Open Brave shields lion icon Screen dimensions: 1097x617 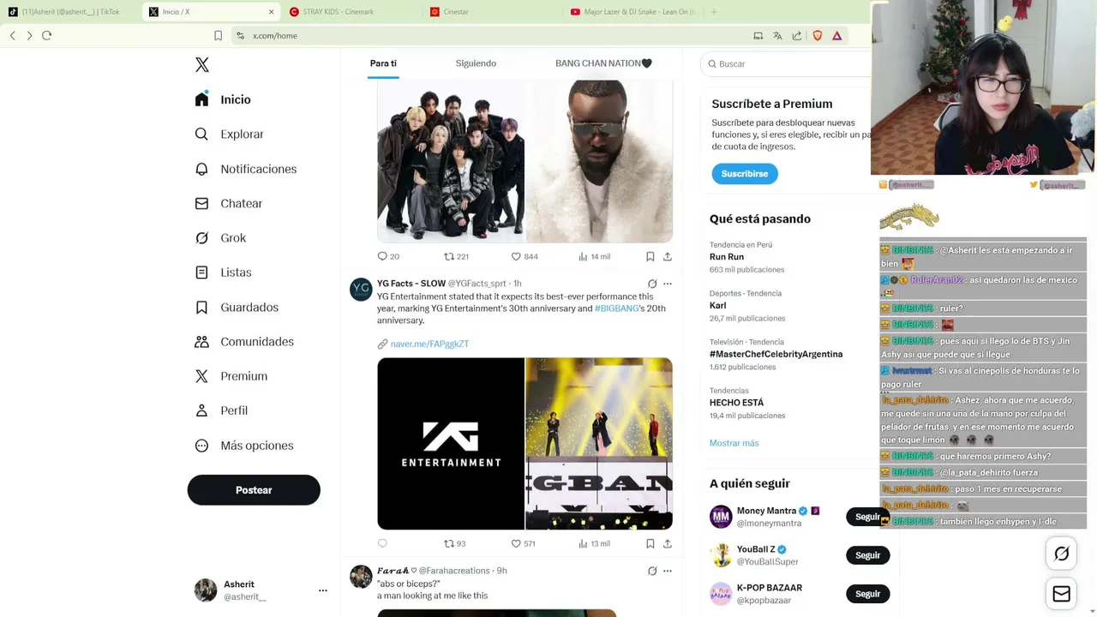[x=818, y=35]
